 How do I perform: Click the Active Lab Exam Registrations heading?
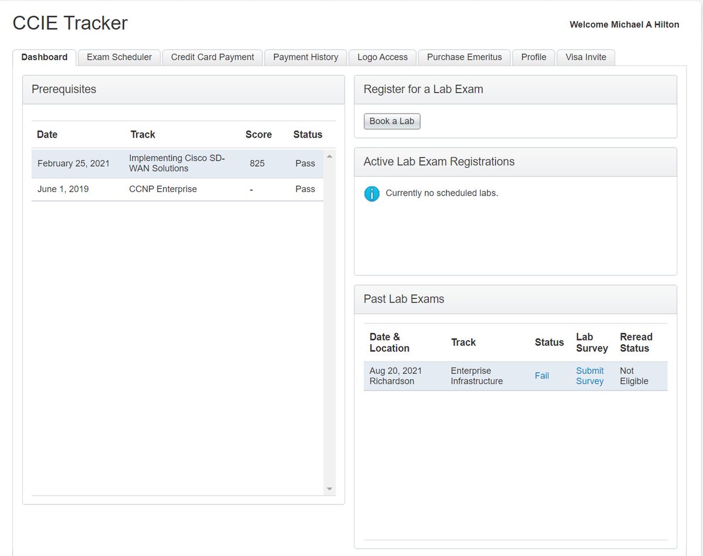point(439,162)
